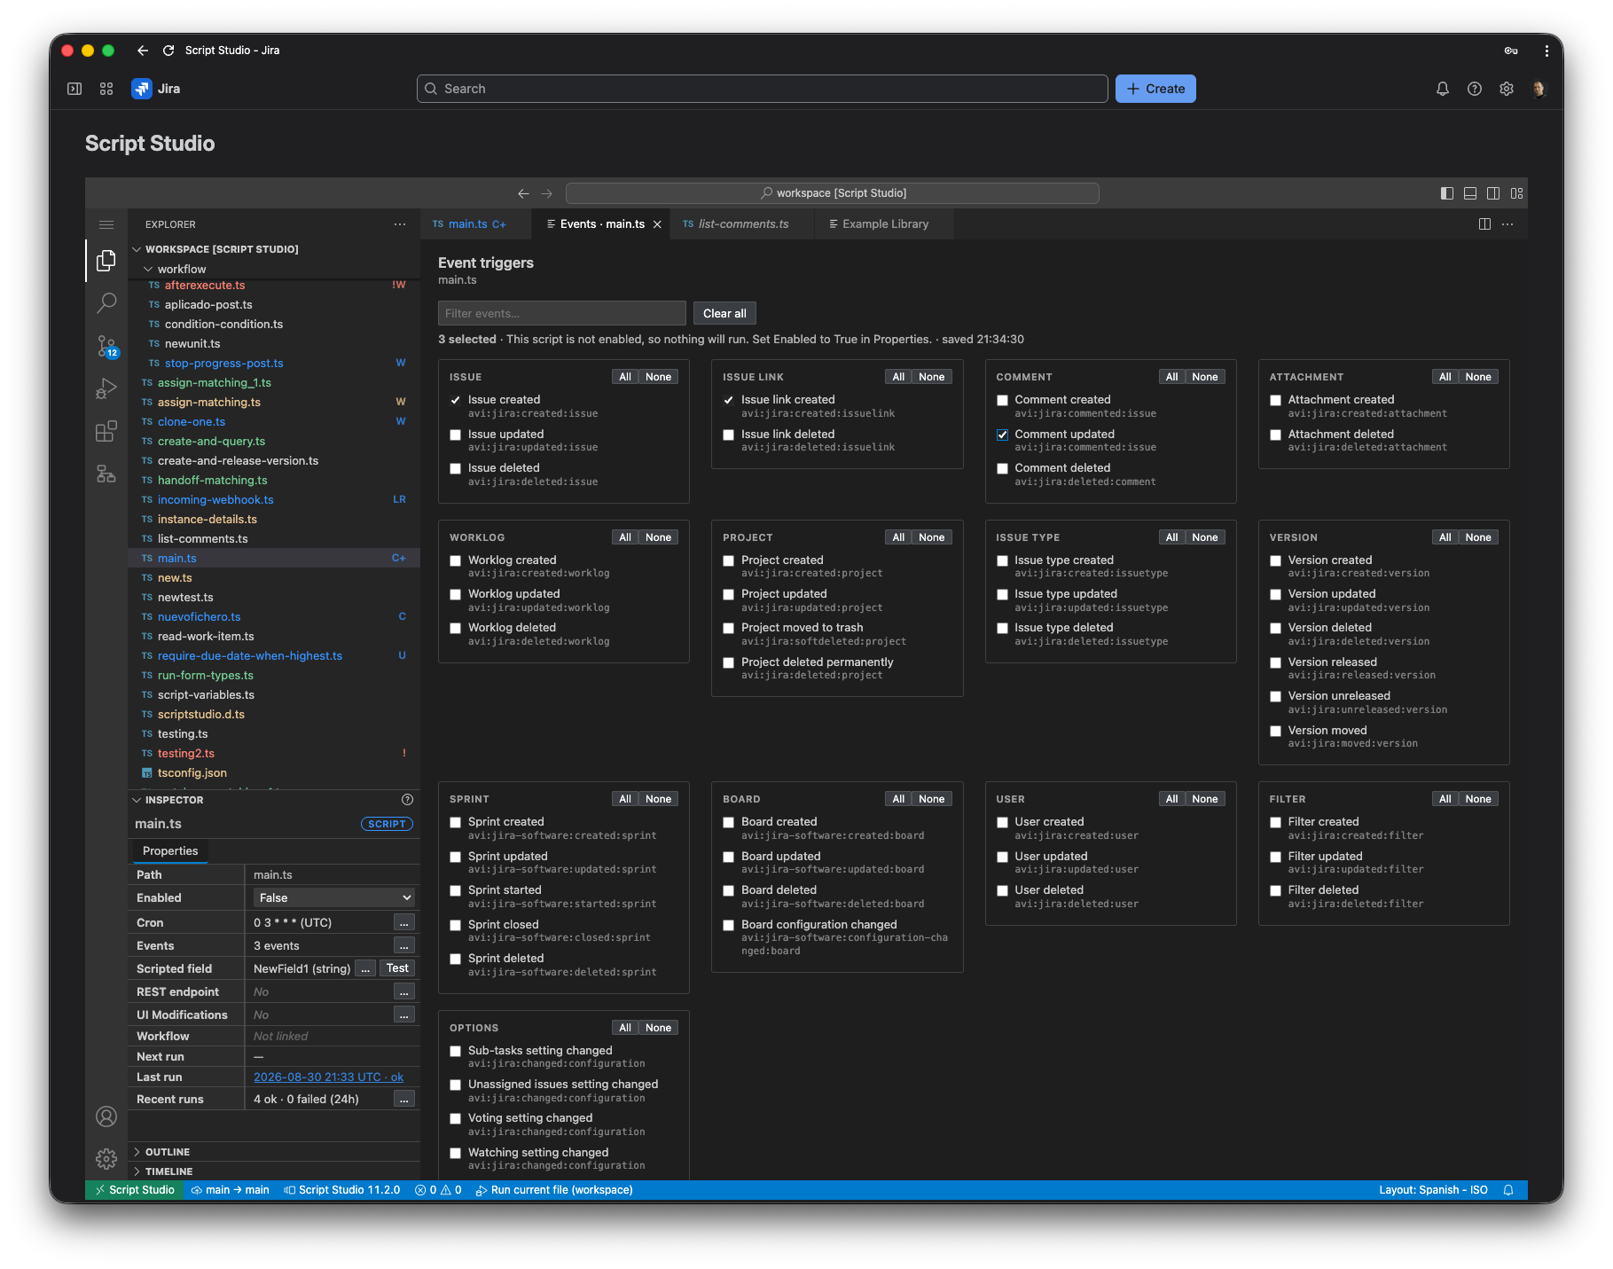Viewport: 1613px width, 1269px height.
Task: Split the editor right
Action: (1484, 224)
